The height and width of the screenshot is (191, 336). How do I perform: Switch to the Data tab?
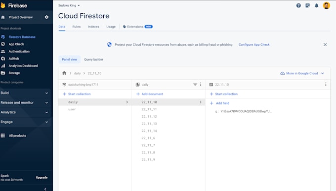tap(62, 27)
